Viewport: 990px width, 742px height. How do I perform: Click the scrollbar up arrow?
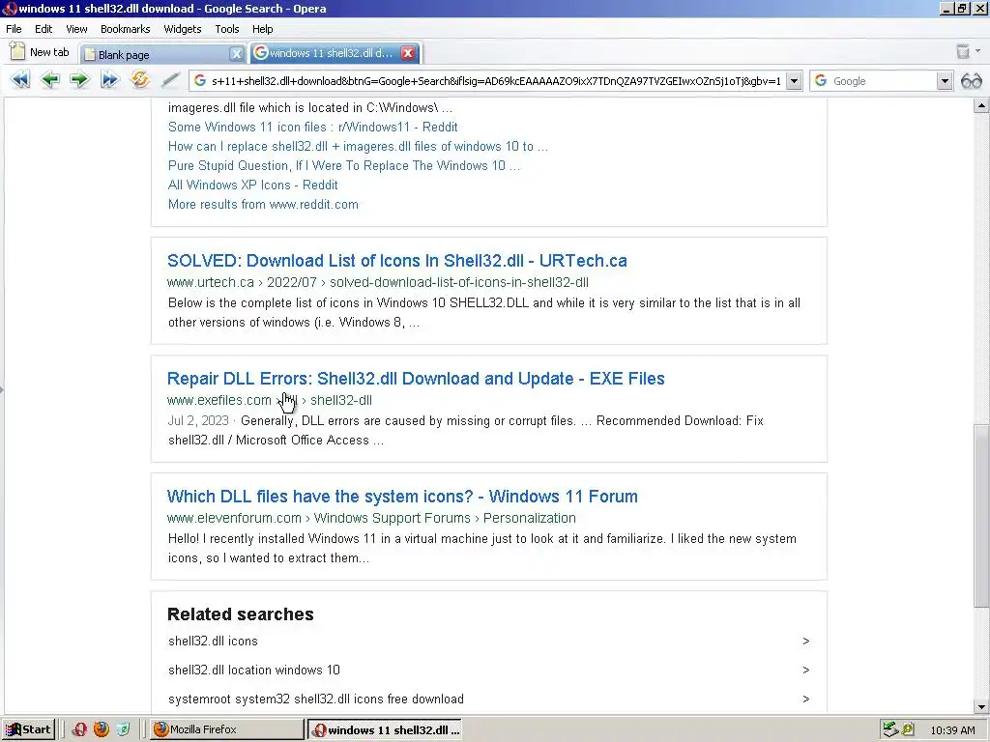[x=980, y=106]
